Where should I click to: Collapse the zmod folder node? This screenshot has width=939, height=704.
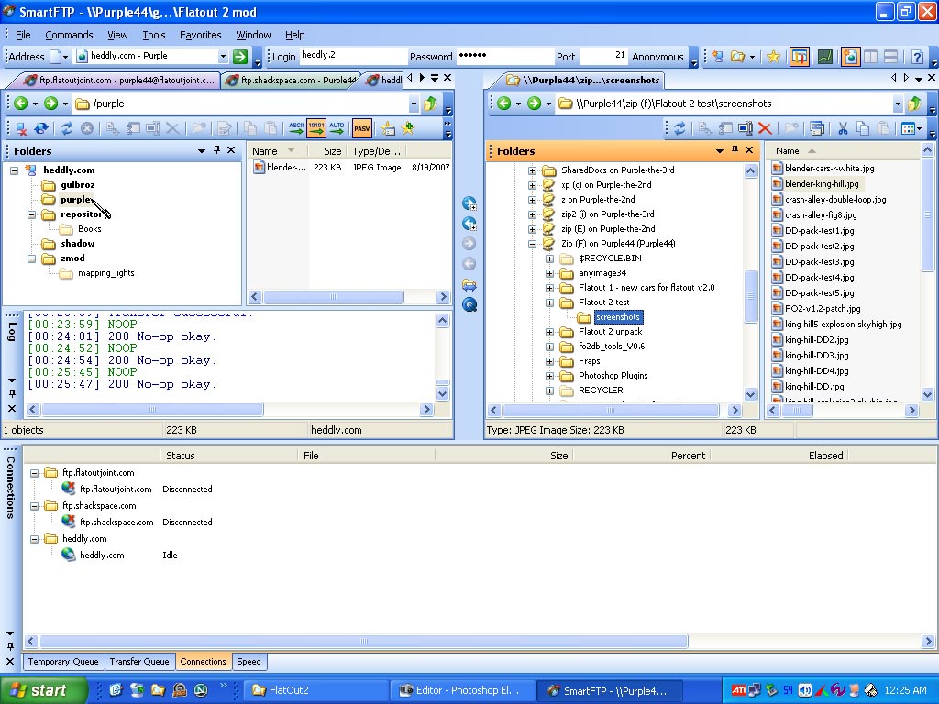31,258
